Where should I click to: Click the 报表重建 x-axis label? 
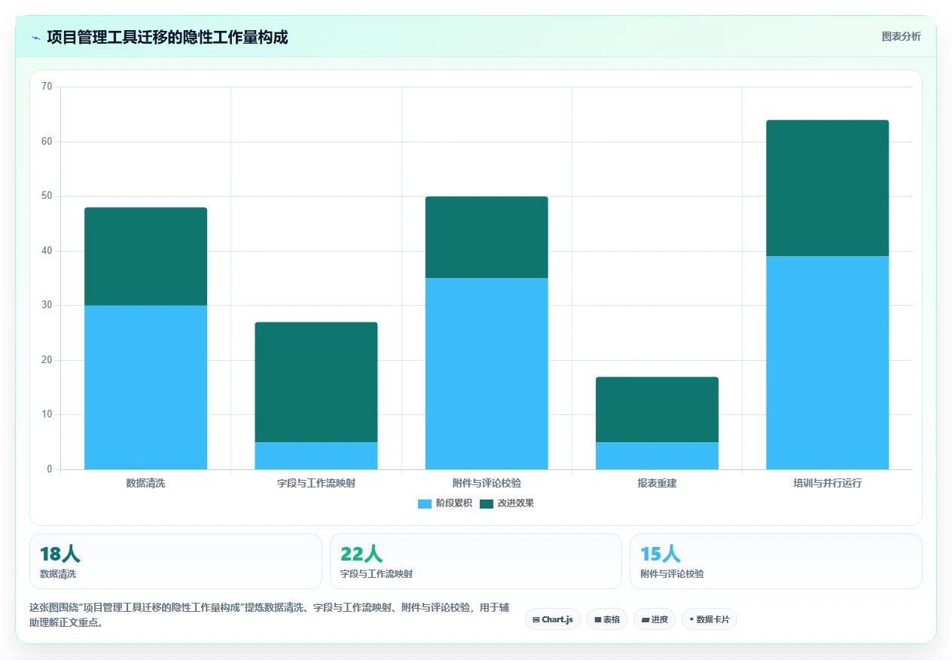[x=657, y=483]
